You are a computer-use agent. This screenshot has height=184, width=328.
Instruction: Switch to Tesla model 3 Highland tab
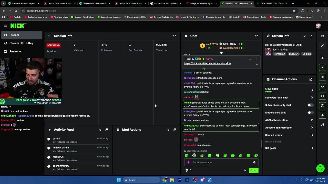95,4
